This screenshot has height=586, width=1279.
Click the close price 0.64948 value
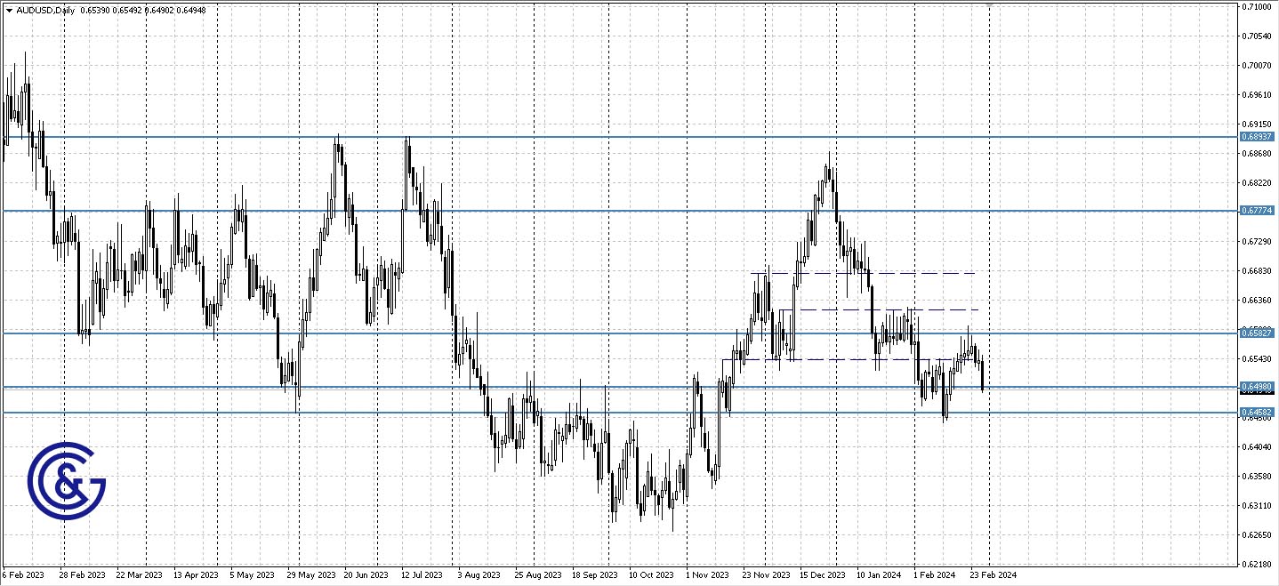pos(189,8)
